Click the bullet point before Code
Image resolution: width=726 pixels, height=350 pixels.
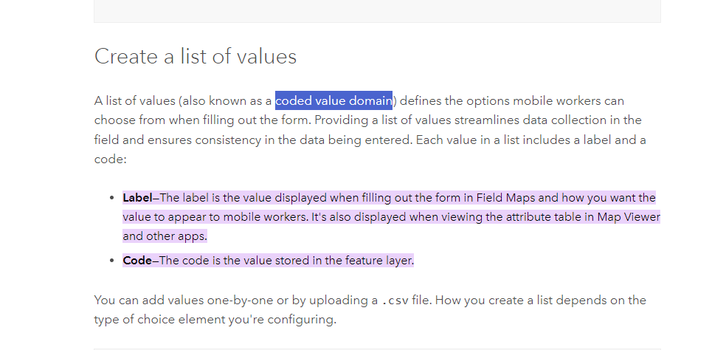[x=111, y=260]
